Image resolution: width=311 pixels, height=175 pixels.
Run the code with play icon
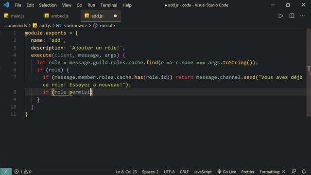click(x=281, y=16)
